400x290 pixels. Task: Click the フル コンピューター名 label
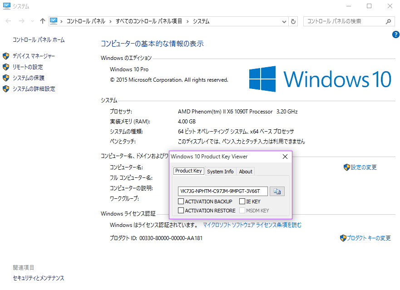131,178
